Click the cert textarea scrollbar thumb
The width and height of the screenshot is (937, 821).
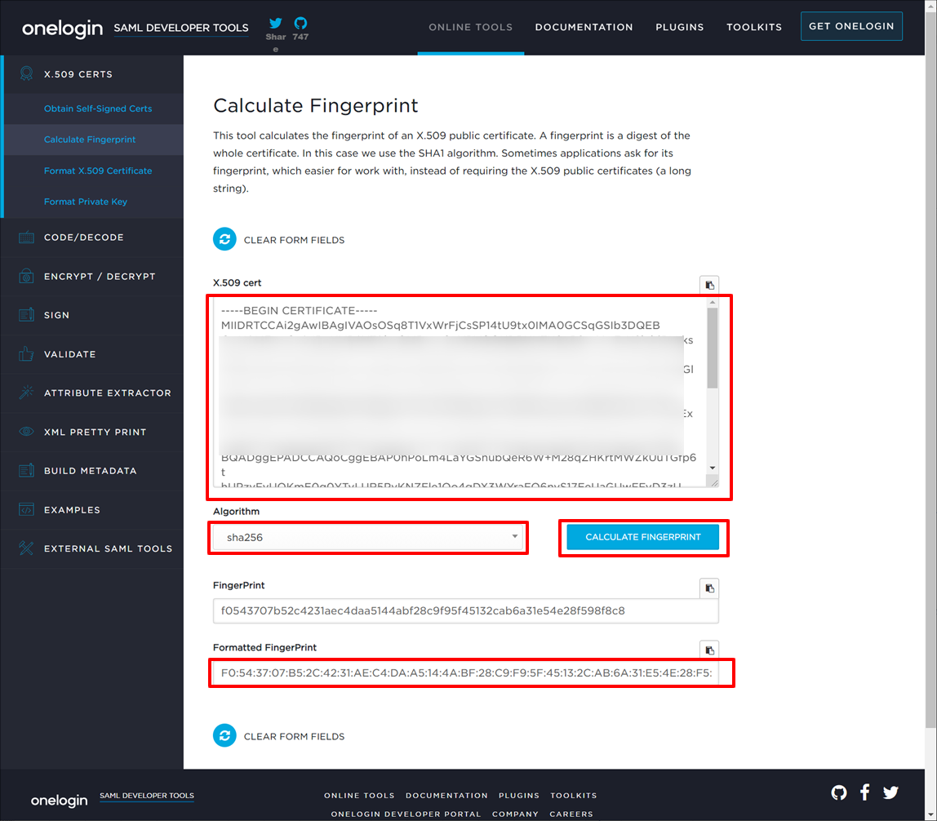pyautogui.click(x=712, y=348)
